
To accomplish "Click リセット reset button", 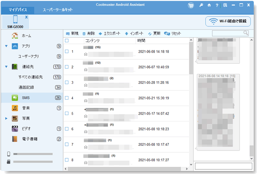I will click(173, 33).
